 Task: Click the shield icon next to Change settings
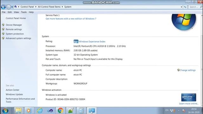178,70
